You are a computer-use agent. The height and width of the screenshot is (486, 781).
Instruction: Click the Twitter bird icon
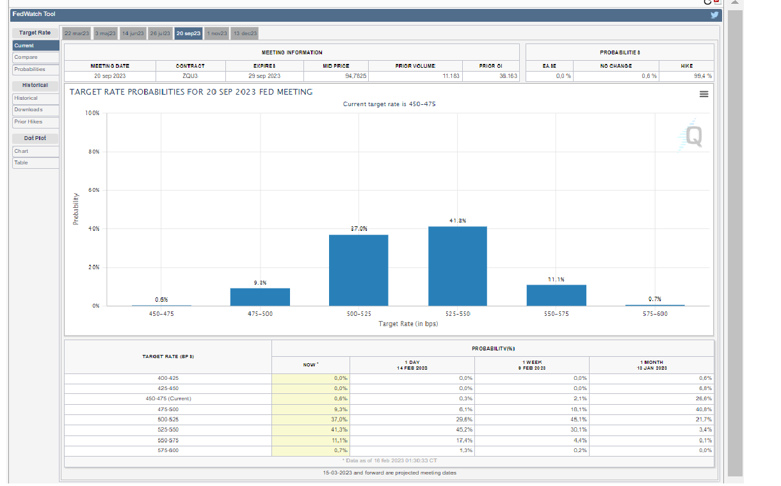[x=715, y=15]
